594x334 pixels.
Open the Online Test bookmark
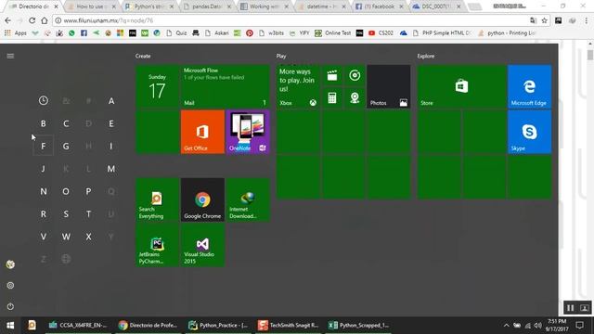[x=332, y=33]
